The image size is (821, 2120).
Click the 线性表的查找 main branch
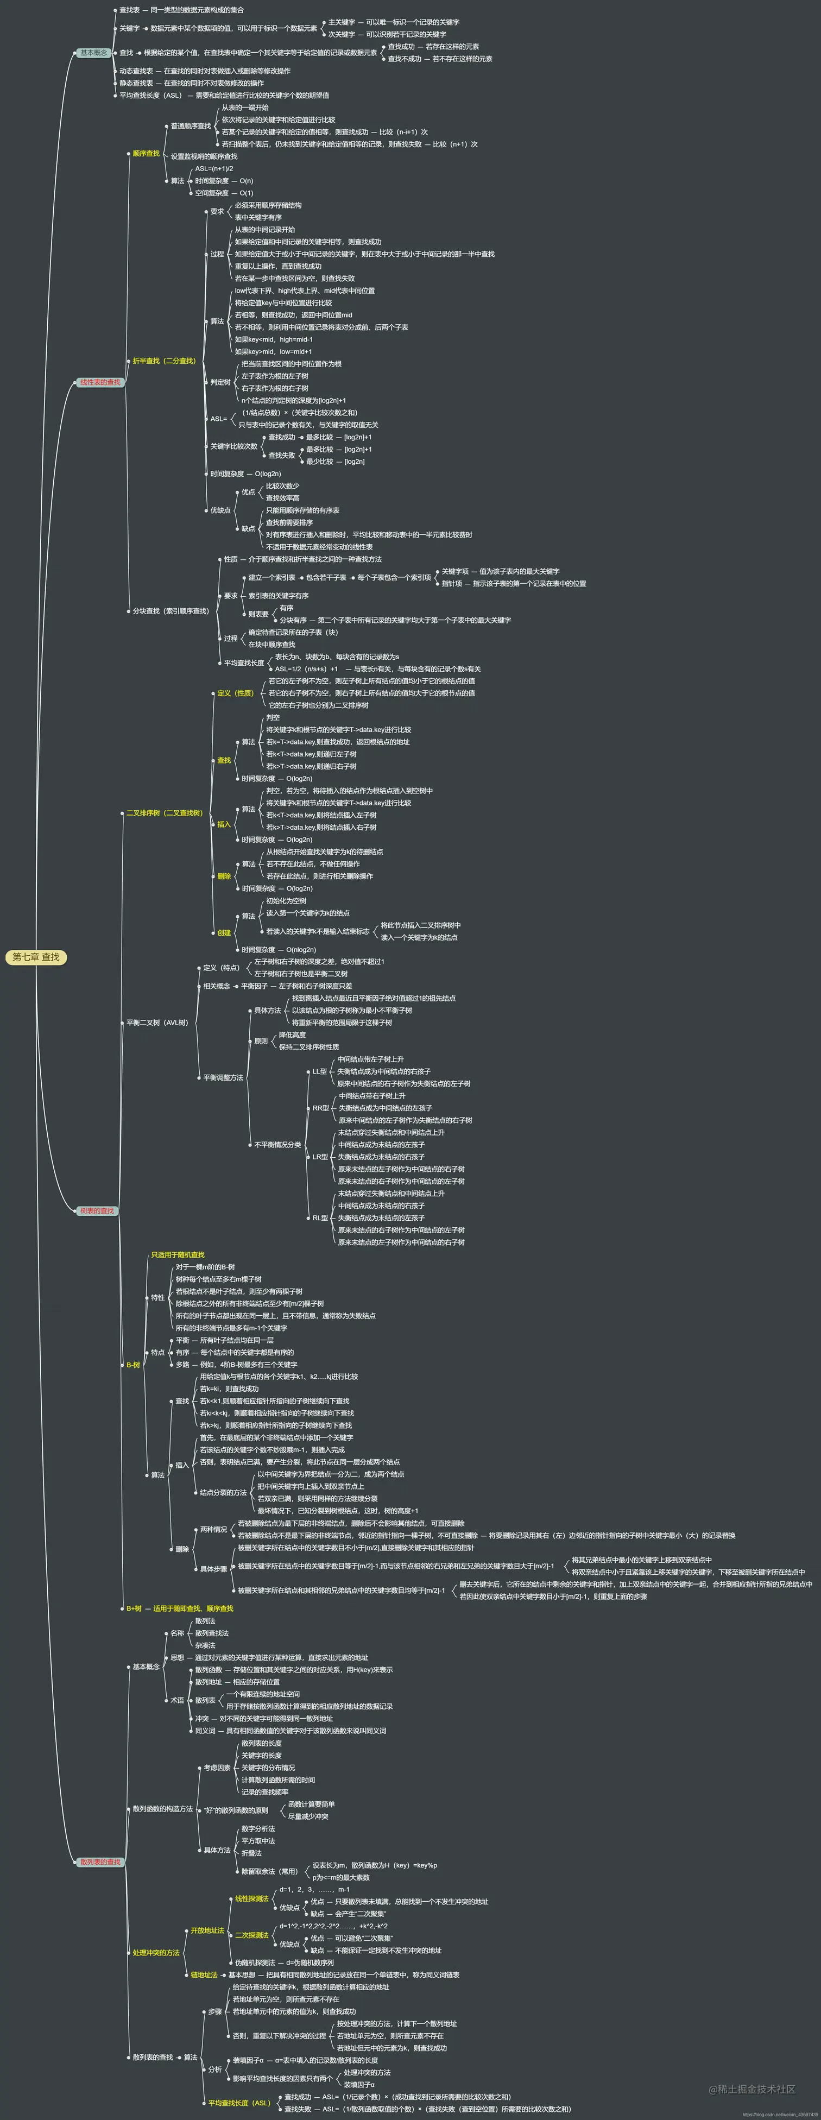click(x=99, y=382)
